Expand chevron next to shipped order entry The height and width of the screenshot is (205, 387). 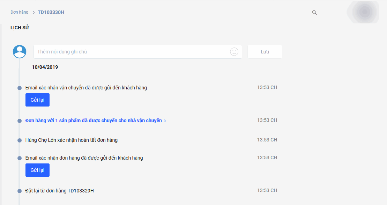click(x=165, y=121)
